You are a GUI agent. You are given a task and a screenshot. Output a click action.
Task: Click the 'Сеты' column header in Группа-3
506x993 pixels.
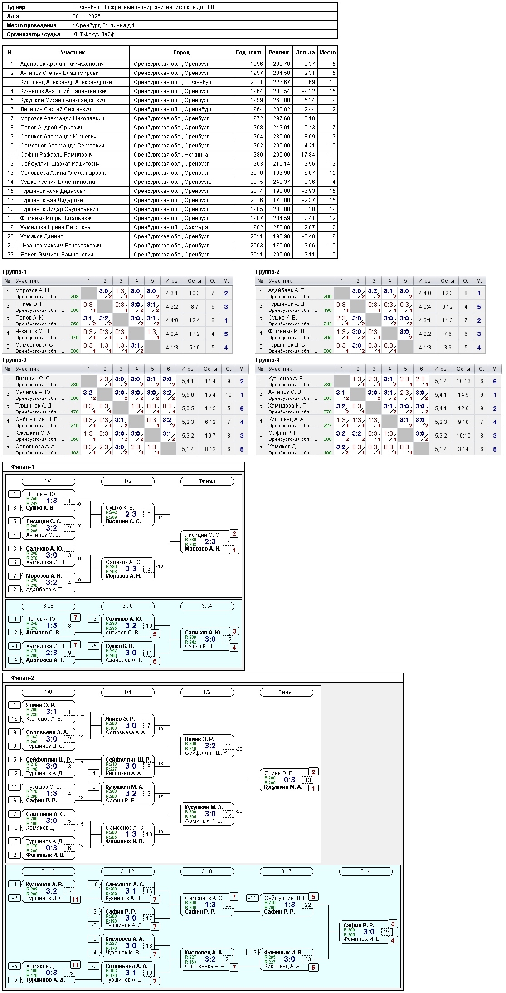point(210,369)
